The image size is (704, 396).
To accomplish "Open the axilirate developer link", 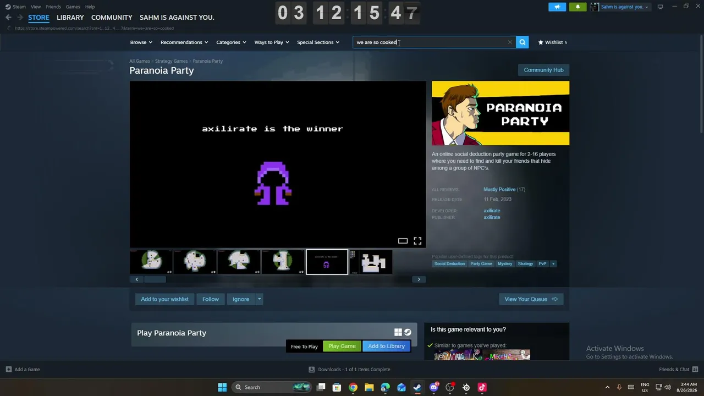I will click(492, 211).
